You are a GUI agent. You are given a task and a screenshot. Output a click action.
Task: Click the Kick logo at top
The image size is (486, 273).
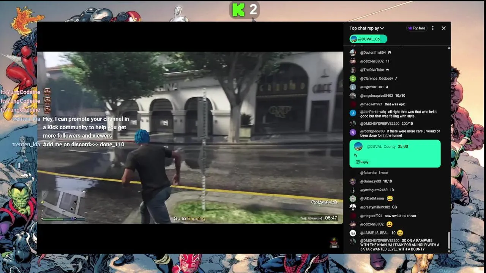pos(238,9)
